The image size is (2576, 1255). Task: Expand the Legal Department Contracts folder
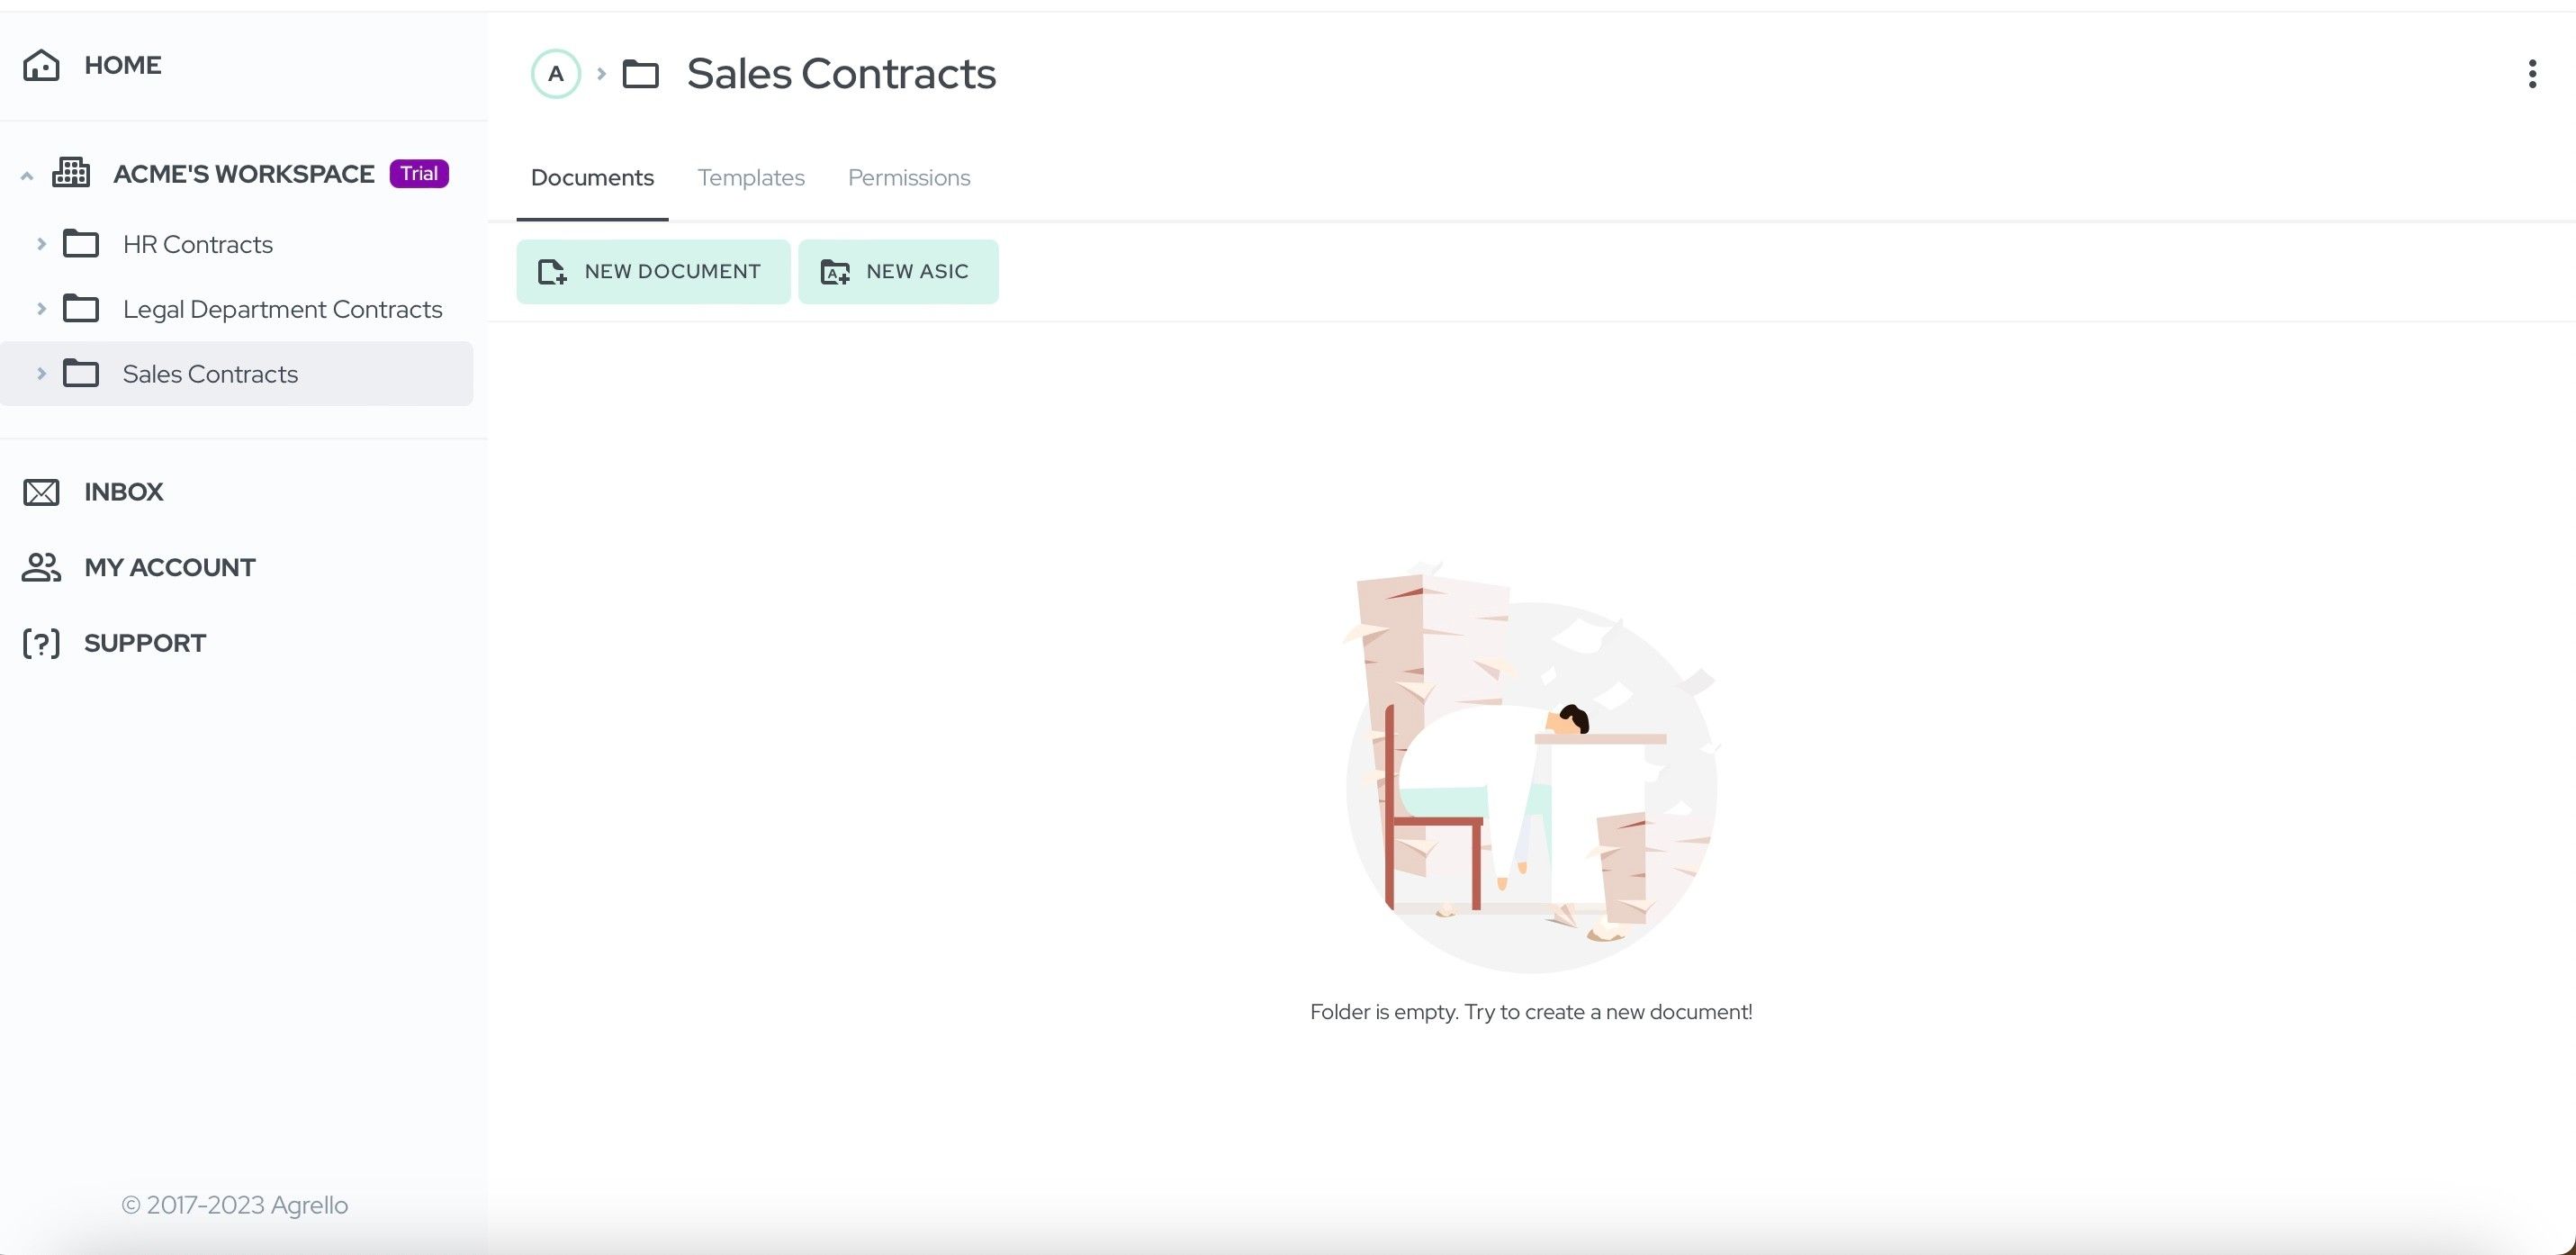(x=41, y=309)
